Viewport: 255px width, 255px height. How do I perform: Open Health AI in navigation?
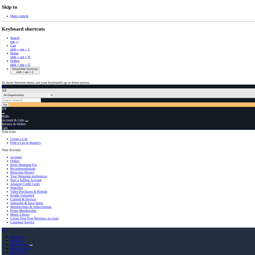click(x=17, y=241)
